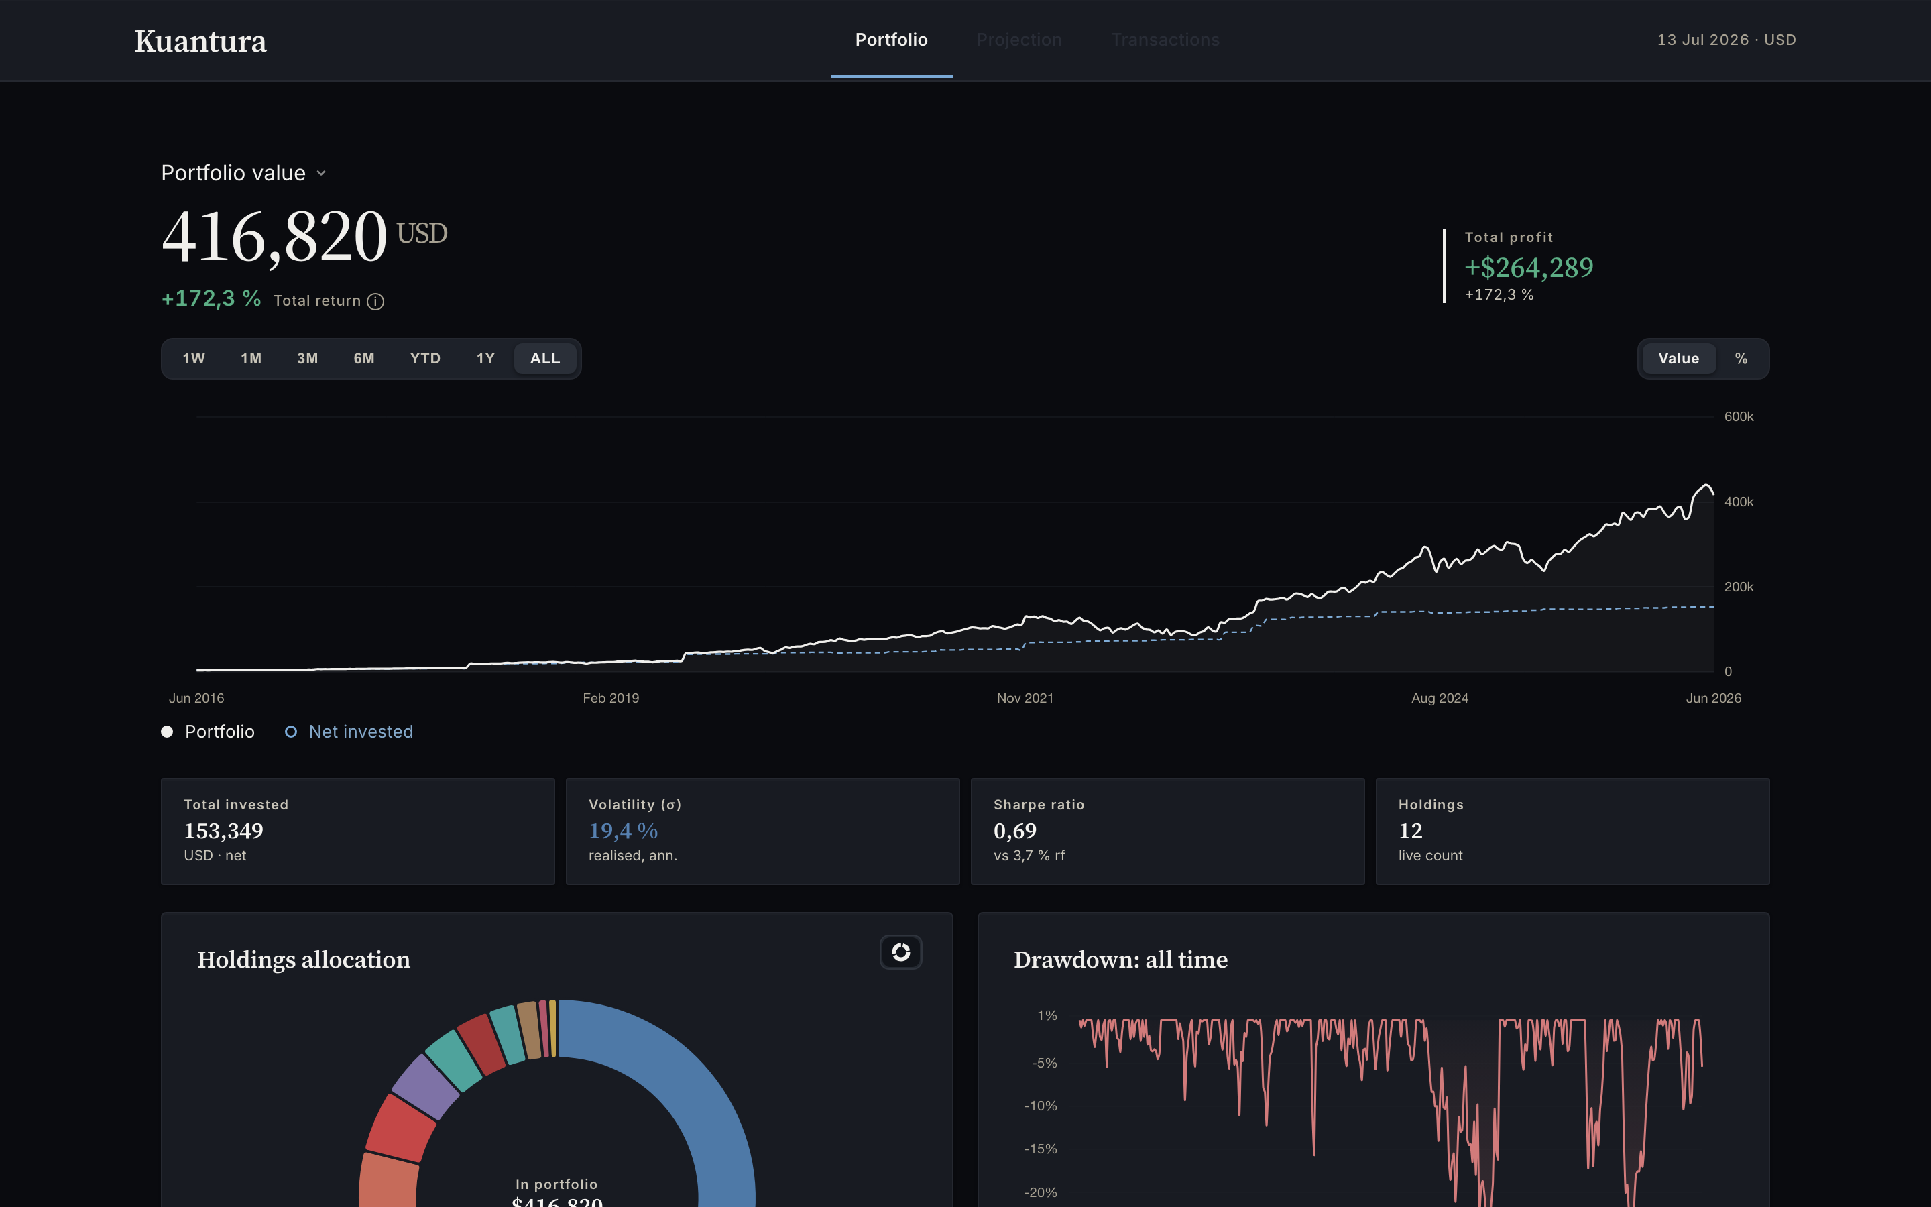The width and height of the screenshot is (1931, 1207).
Task: Click the Nov 2021 axis label
Action: tap(1025, 699)
